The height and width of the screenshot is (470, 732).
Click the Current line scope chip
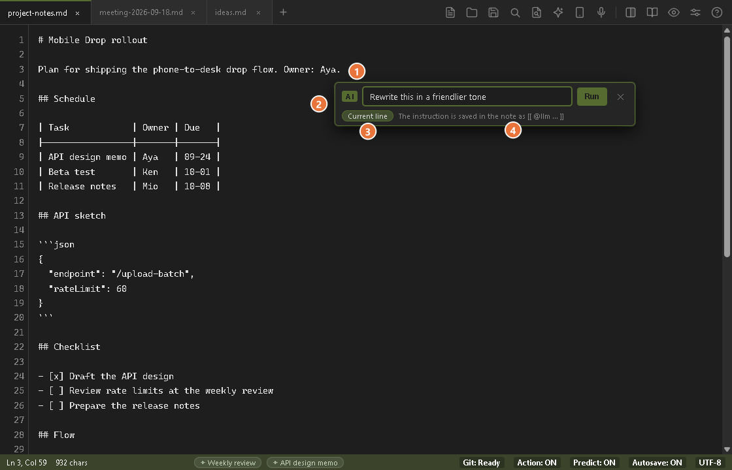pyautogui.click(x=367, y=116)
